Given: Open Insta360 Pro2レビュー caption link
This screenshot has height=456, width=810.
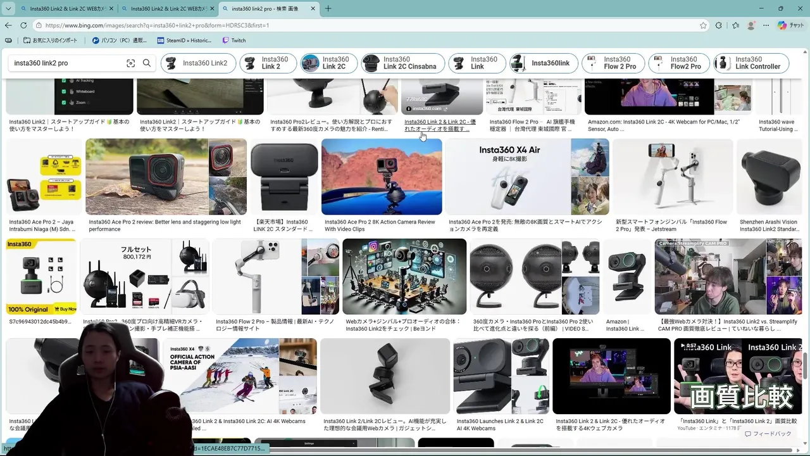Looking at the screenshot, I should [x=331, y=125].
